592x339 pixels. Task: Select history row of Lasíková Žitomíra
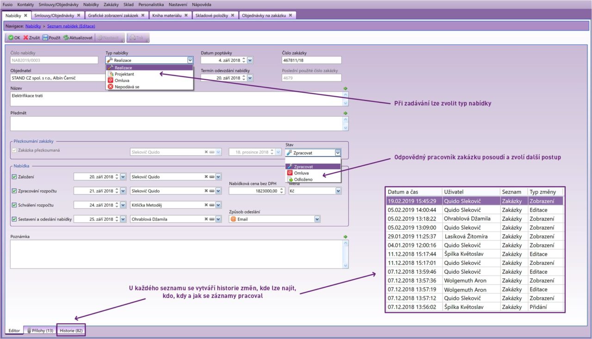(475, 236)
